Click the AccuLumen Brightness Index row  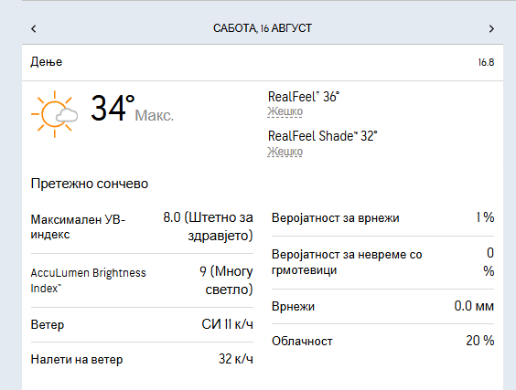(142, 280)
